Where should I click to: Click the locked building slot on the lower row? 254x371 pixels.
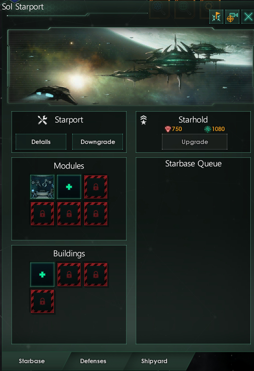coord(42,301)
